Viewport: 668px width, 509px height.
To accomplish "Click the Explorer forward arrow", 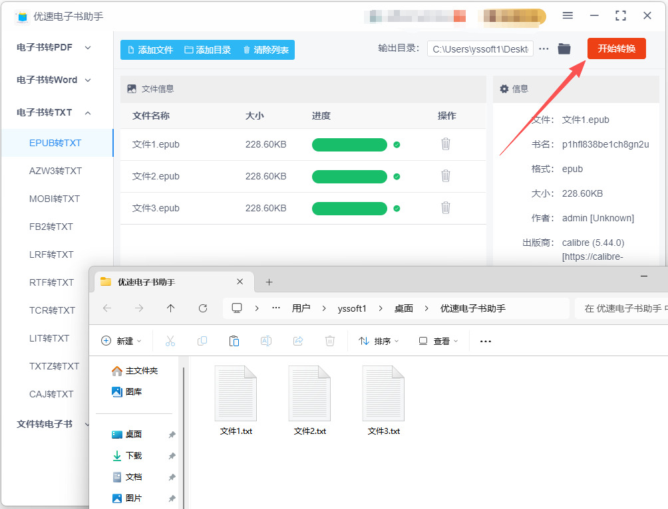I will point(139,308).
